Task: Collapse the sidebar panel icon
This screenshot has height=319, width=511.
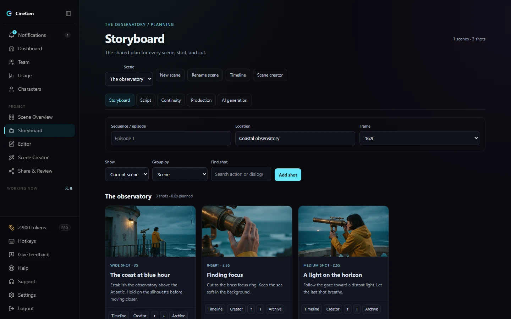Action: (68, 13)
